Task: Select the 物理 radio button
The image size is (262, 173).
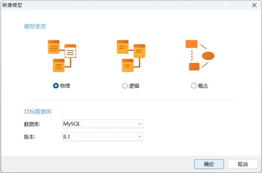Action: click(x=56, y=86)
